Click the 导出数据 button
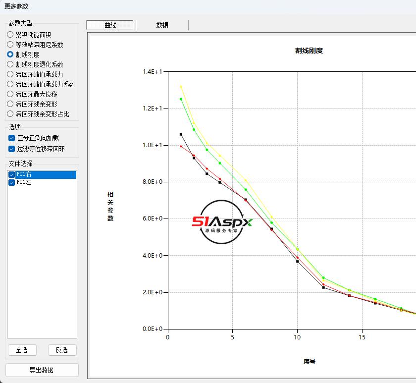Viewport: 416px width, 383px height. click(42, 370)
